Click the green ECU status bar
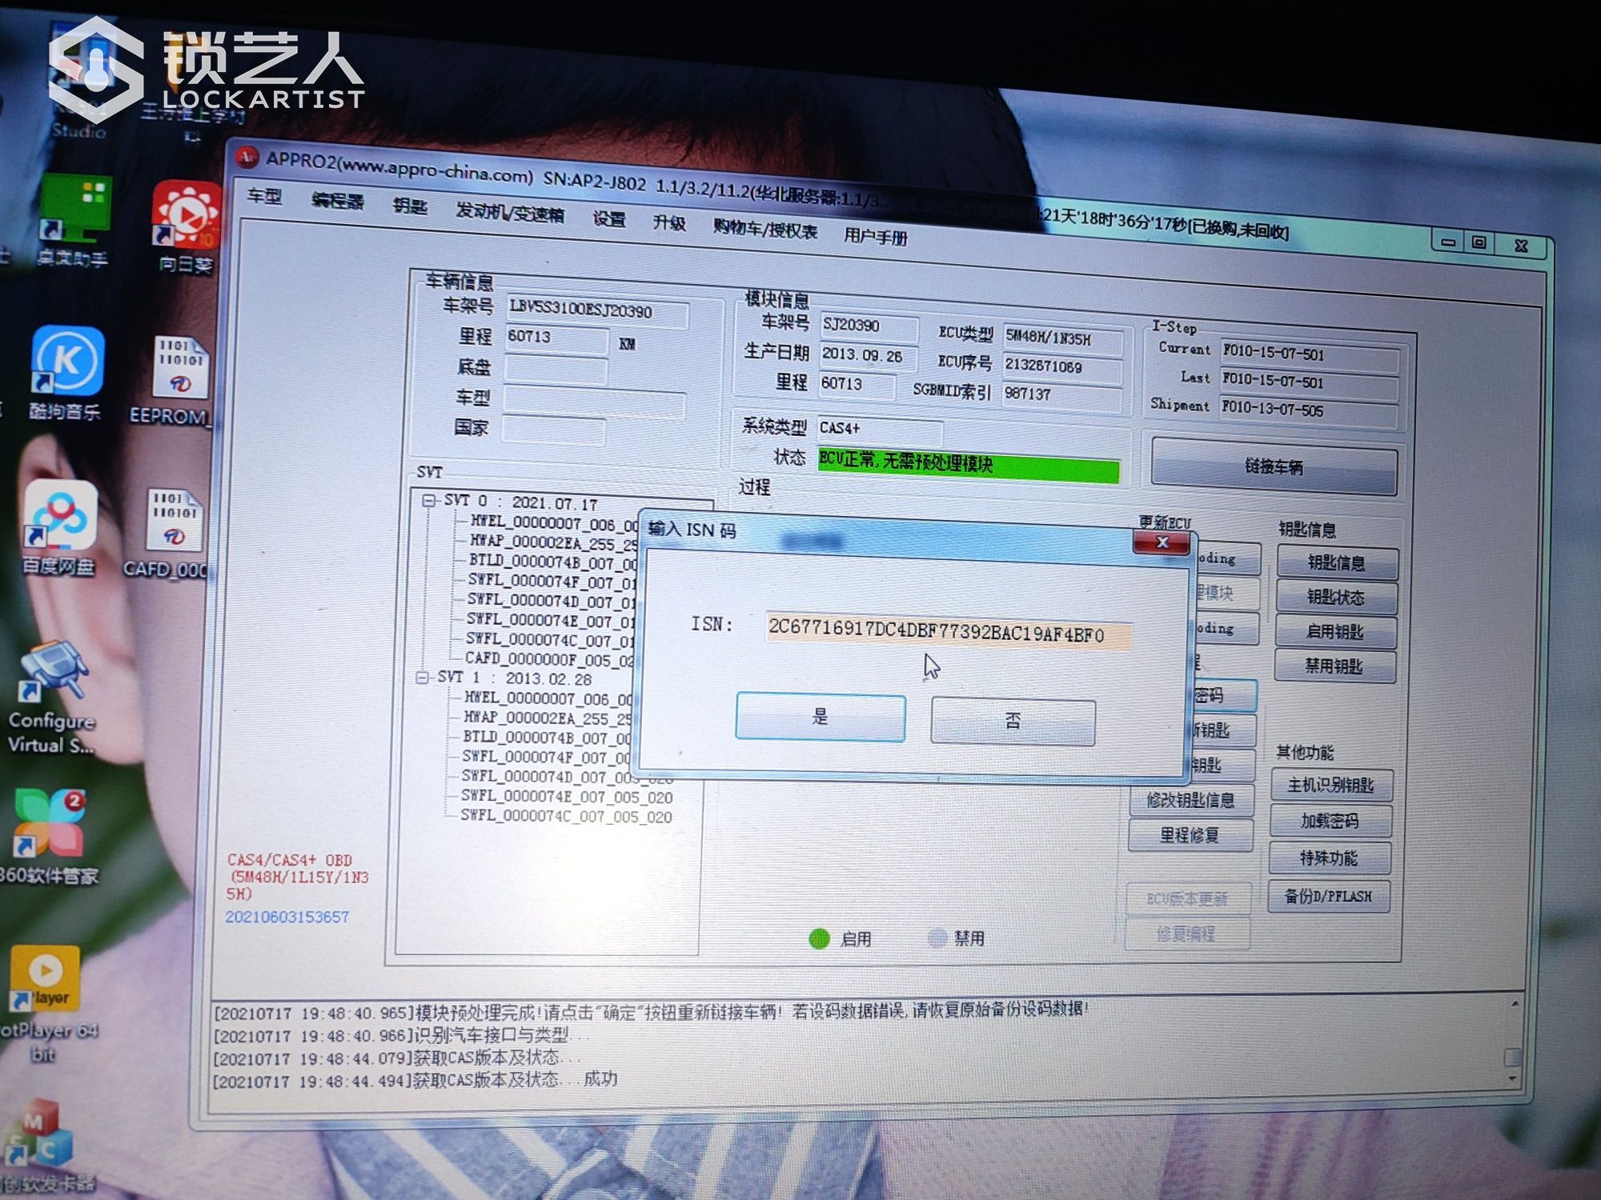Viewport: 1601px width, 1200px height. point(969,465)
